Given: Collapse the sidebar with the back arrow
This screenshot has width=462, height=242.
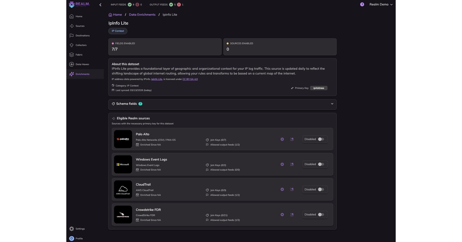Looking at the screenshot, I should click(100, 5).
